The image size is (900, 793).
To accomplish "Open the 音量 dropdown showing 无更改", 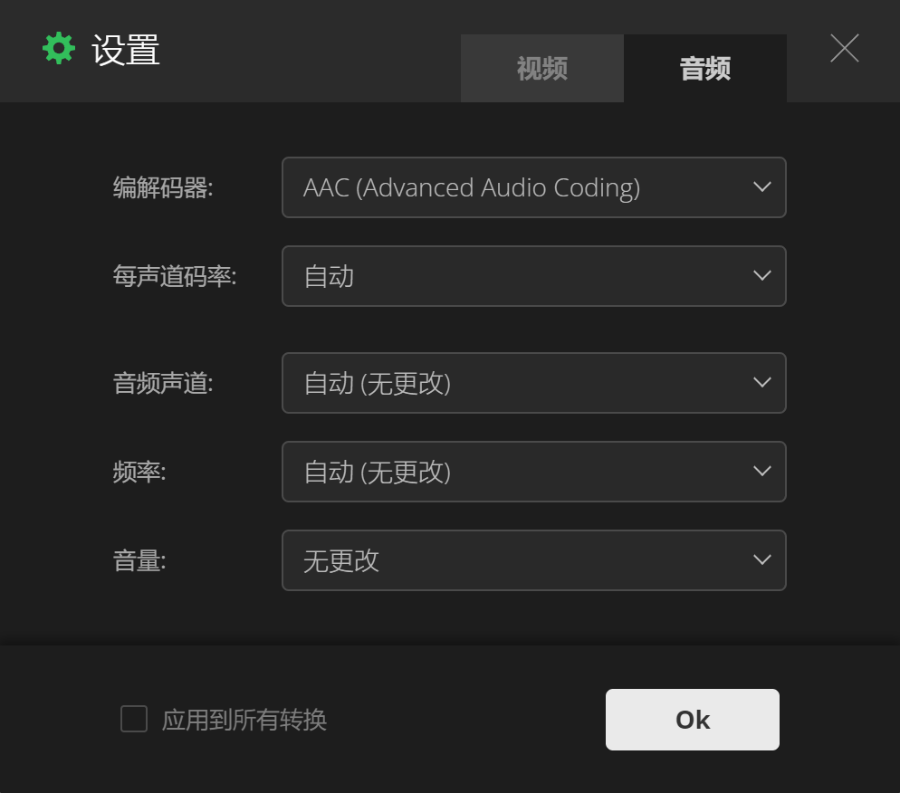I will (534, 560).
